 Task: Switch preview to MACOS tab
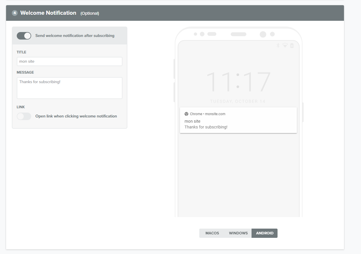click(212, 233)
